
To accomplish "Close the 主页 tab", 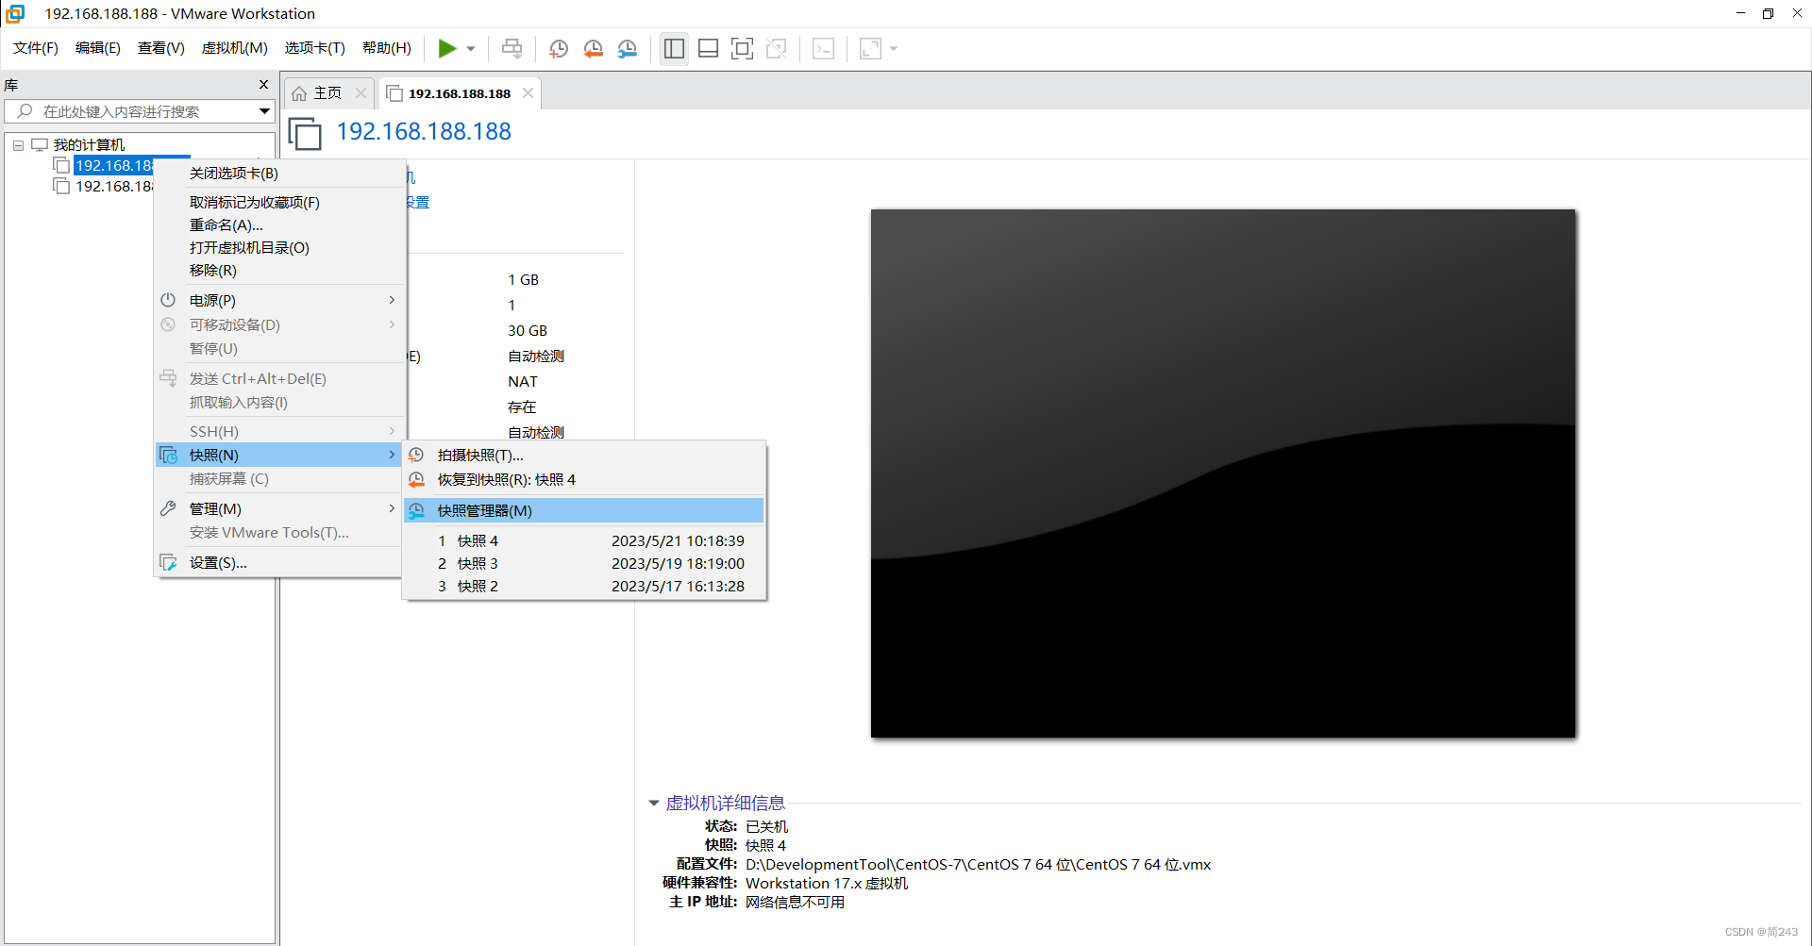I will click(x=361, y=93).
